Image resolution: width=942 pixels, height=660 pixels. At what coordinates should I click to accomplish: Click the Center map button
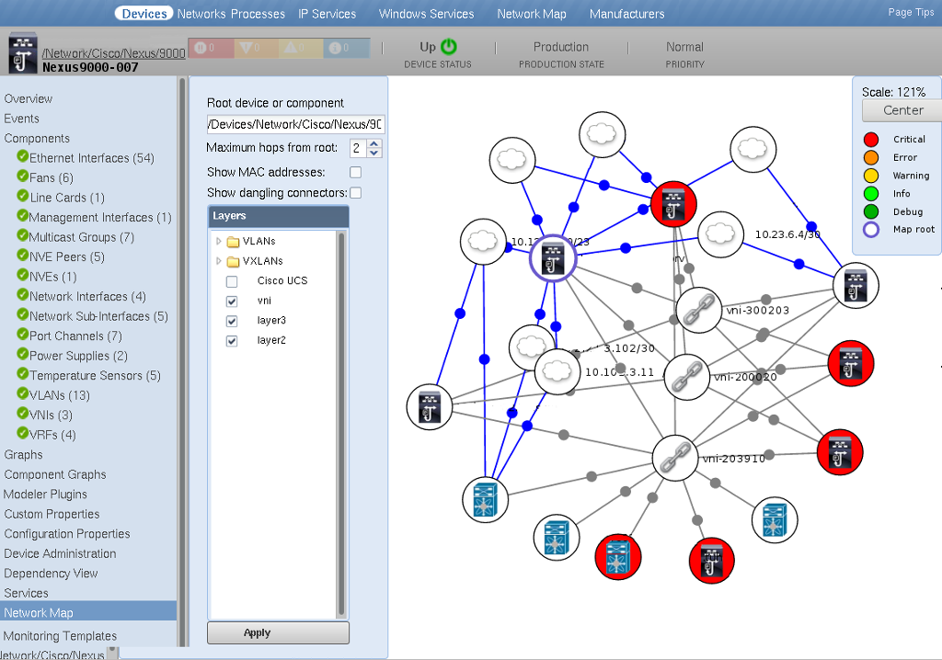902,110
